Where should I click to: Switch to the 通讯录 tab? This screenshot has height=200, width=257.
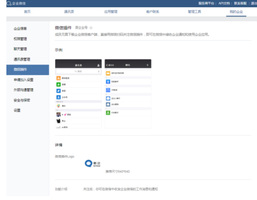coord(69,12)
